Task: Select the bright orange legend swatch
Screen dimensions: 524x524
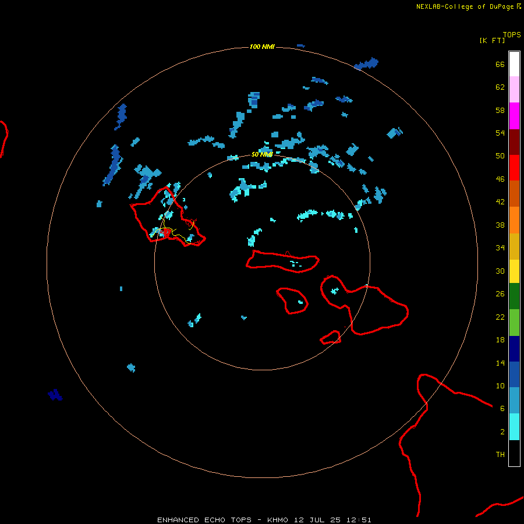Action: (x=514, y=220)
